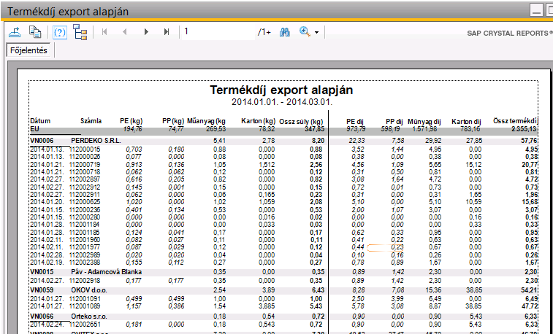Click the Számla column header

pyautogui.click(x=91, y=121)
